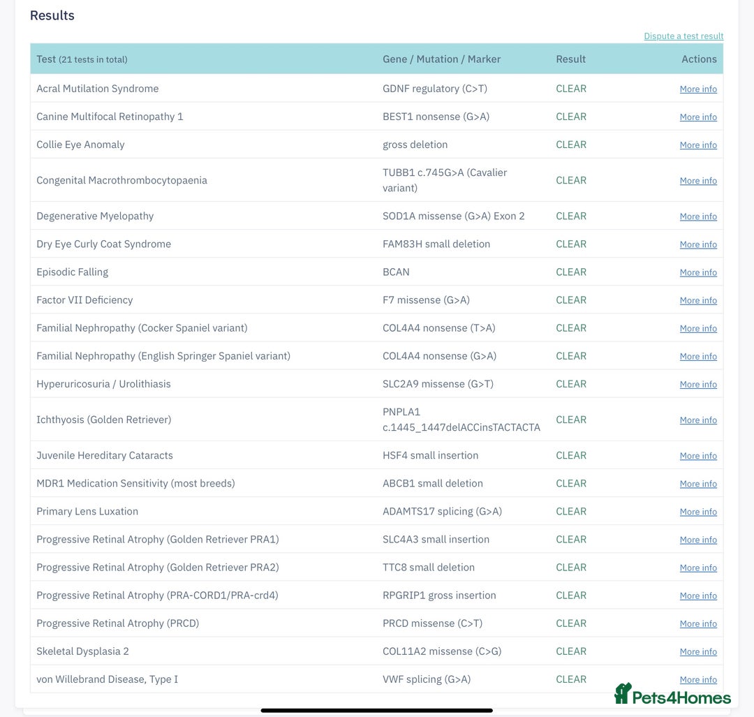View More info for Ichthyosis (Golden Retriever)
754x717 pixels.
[698, 420]
